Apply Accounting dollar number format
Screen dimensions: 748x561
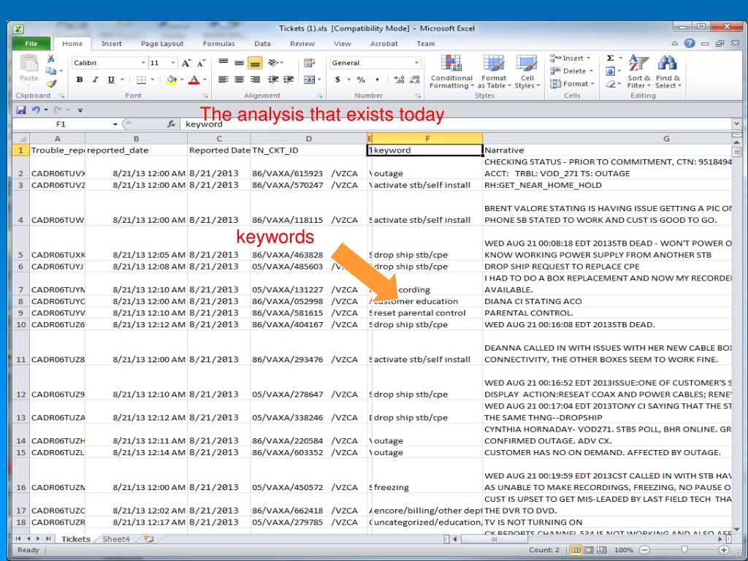[x=337, y=80]
